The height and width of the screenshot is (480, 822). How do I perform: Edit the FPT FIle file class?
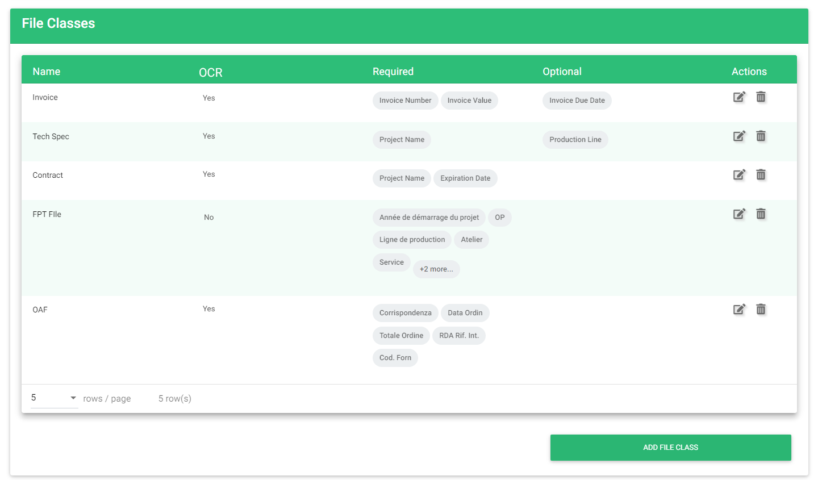[x=739, y=214]
